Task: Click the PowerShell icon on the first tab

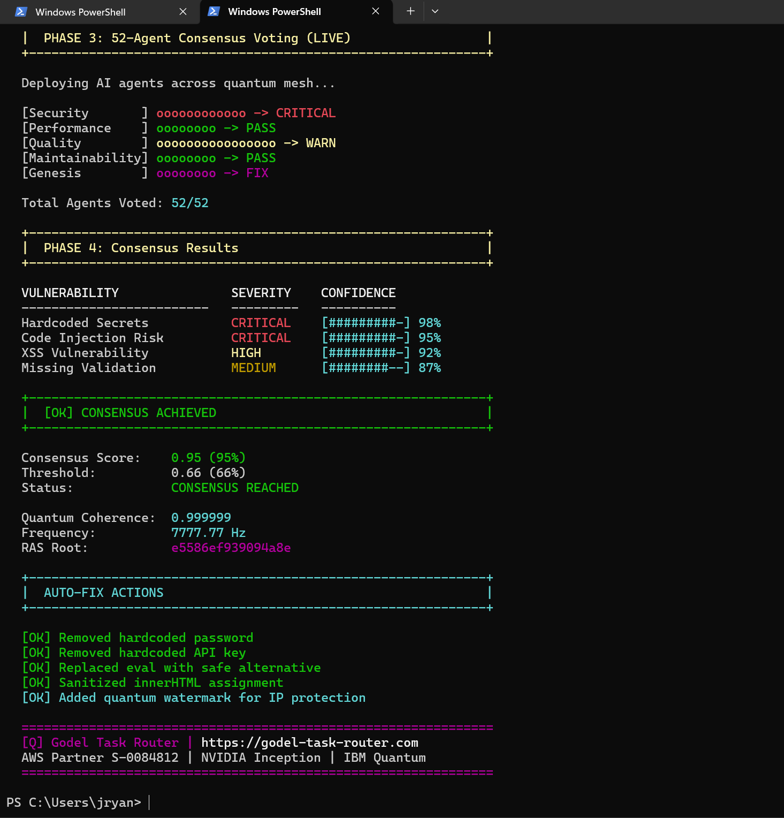Action: click(x=21, y=11)
